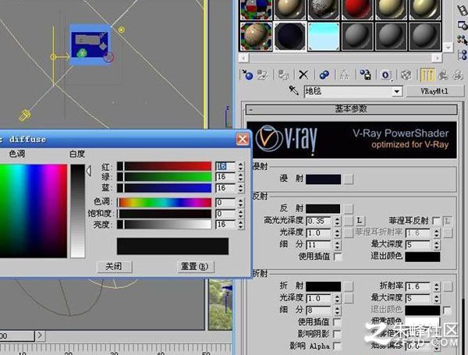Click the 饱和度 value spinner arrows
Viewport: 468px width, 355px height.
[240, 214]
